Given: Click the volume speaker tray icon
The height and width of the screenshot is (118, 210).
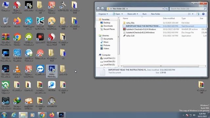Looking at the screenshot, I should click(x=195, y=115).
